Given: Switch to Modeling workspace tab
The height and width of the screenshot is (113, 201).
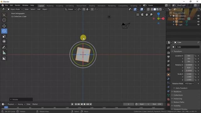Looking at the screenshot, I should 50,6.
